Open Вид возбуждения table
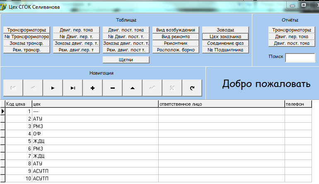 176,30
